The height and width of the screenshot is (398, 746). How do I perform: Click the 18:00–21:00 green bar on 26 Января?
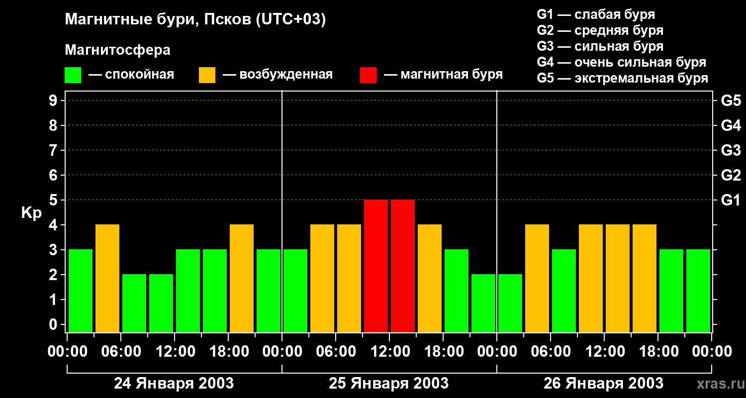[x=671, y=291]
